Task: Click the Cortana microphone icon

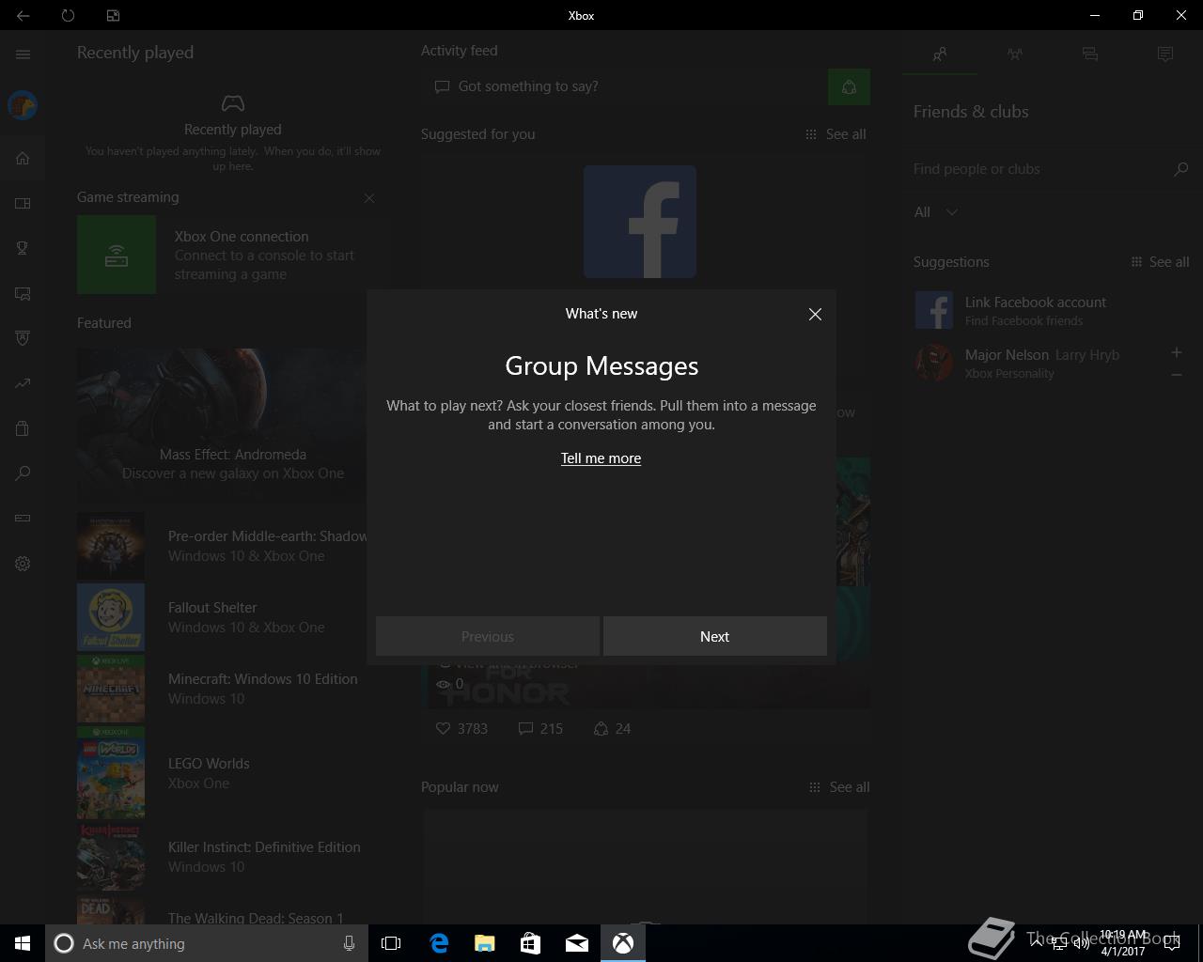Action: point(349,943)
